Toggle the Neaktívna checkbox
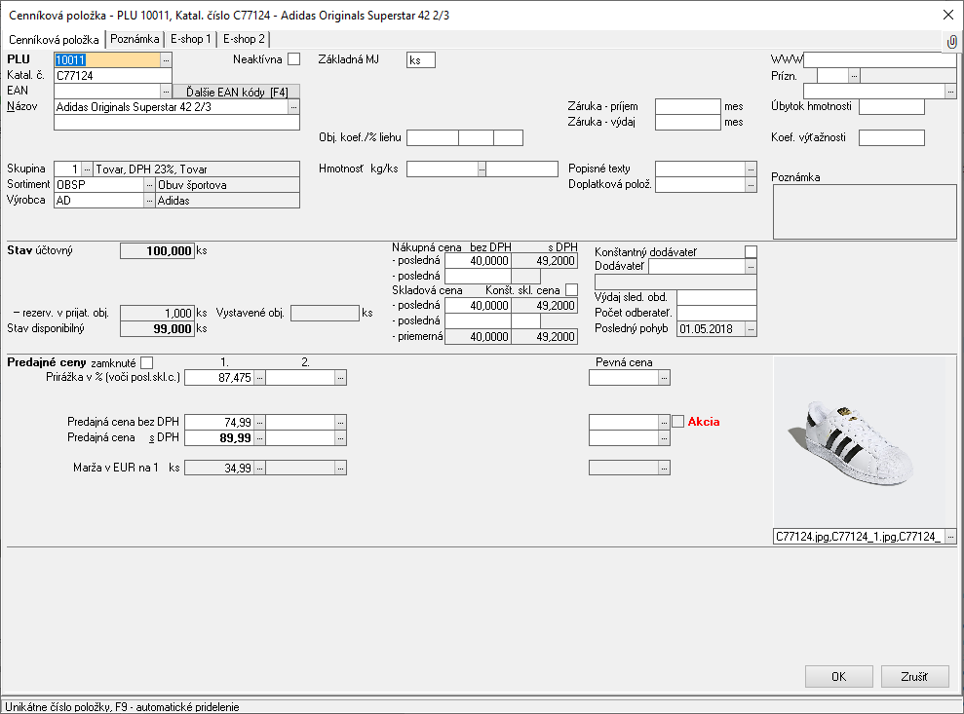The width and height of the screenshot is (964, 714). pyautogui.click(x=294, y=59)
